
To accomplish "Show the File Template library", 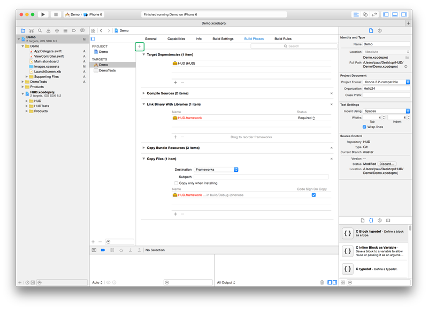I will 363,220.
